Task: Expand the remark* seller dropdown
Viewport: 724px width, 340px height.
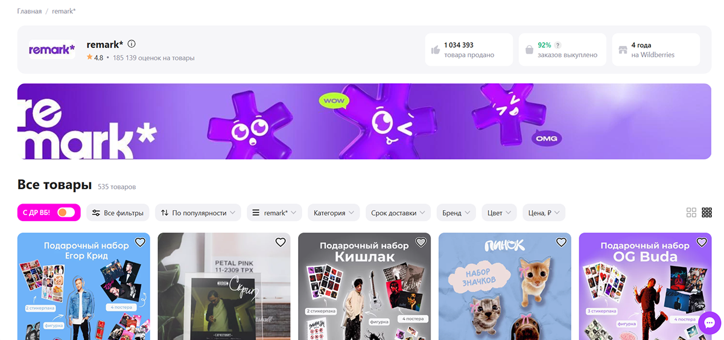Action: click(x=275, y=213)
